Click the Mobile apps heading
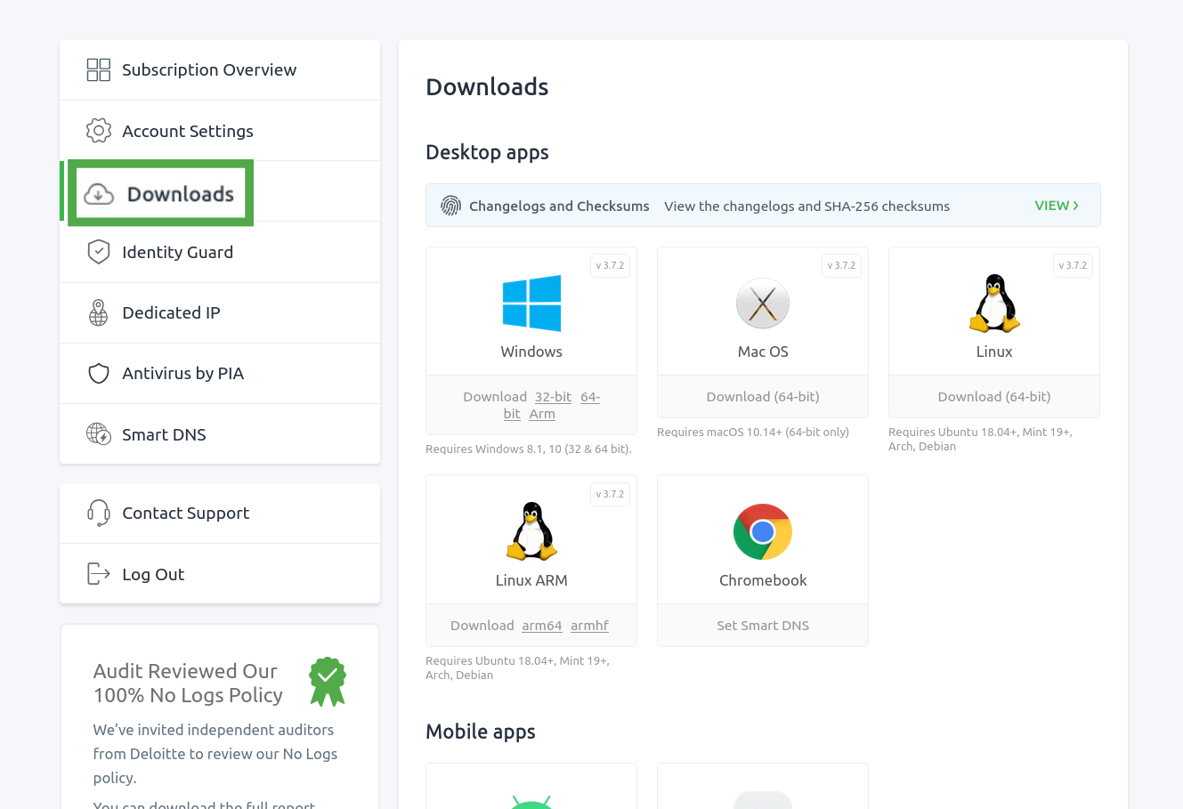The image size is (1183, 809). 481,732
